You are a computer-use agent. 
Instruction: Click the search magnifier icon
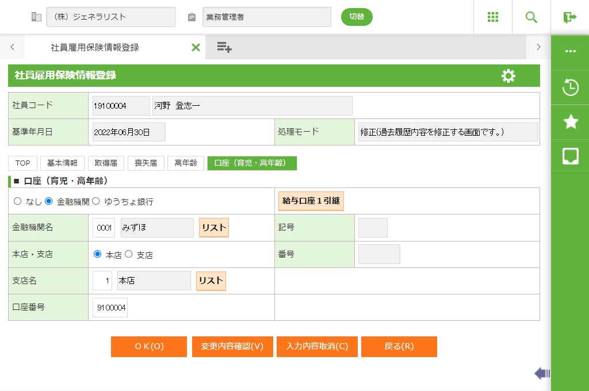[x=531, y=17]
